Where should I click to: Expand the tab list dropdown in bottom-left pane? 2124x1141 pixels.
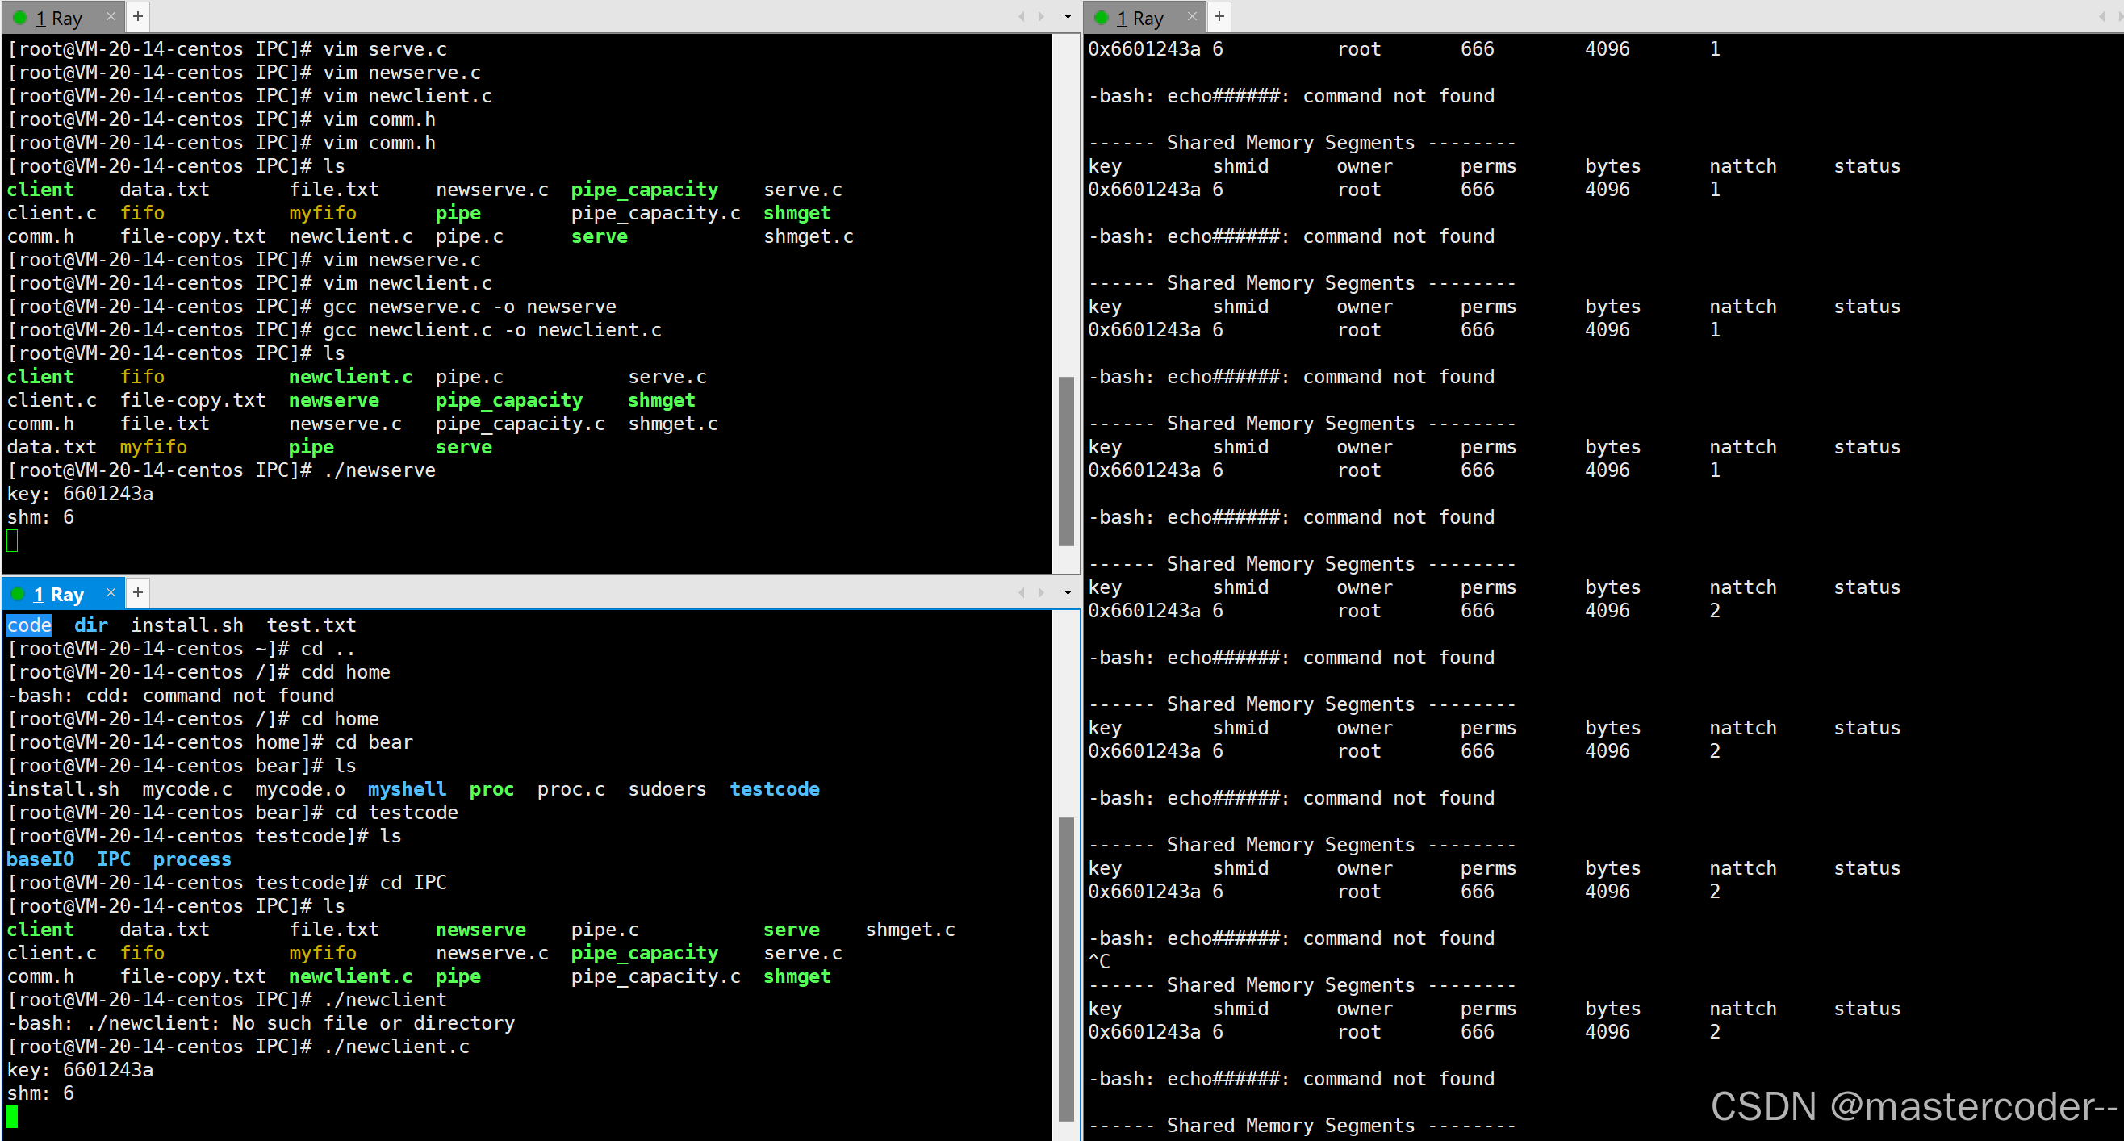click(x=1068, y=593)
